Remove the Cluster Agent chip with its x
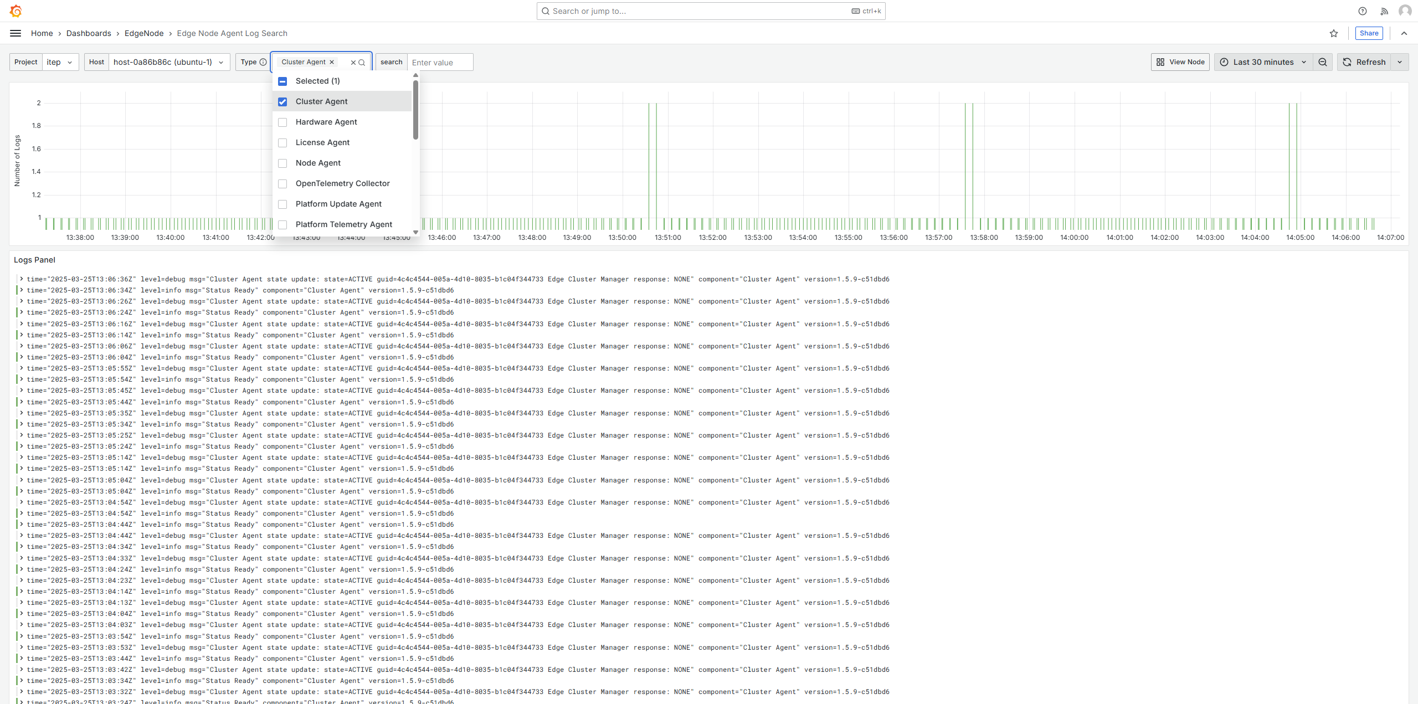The width and height of the screenshot is (1418, 704). (x=332, y=62)
